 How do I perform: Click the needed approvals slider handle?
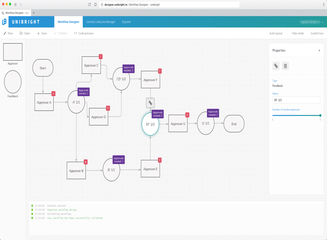click(320, 115)
